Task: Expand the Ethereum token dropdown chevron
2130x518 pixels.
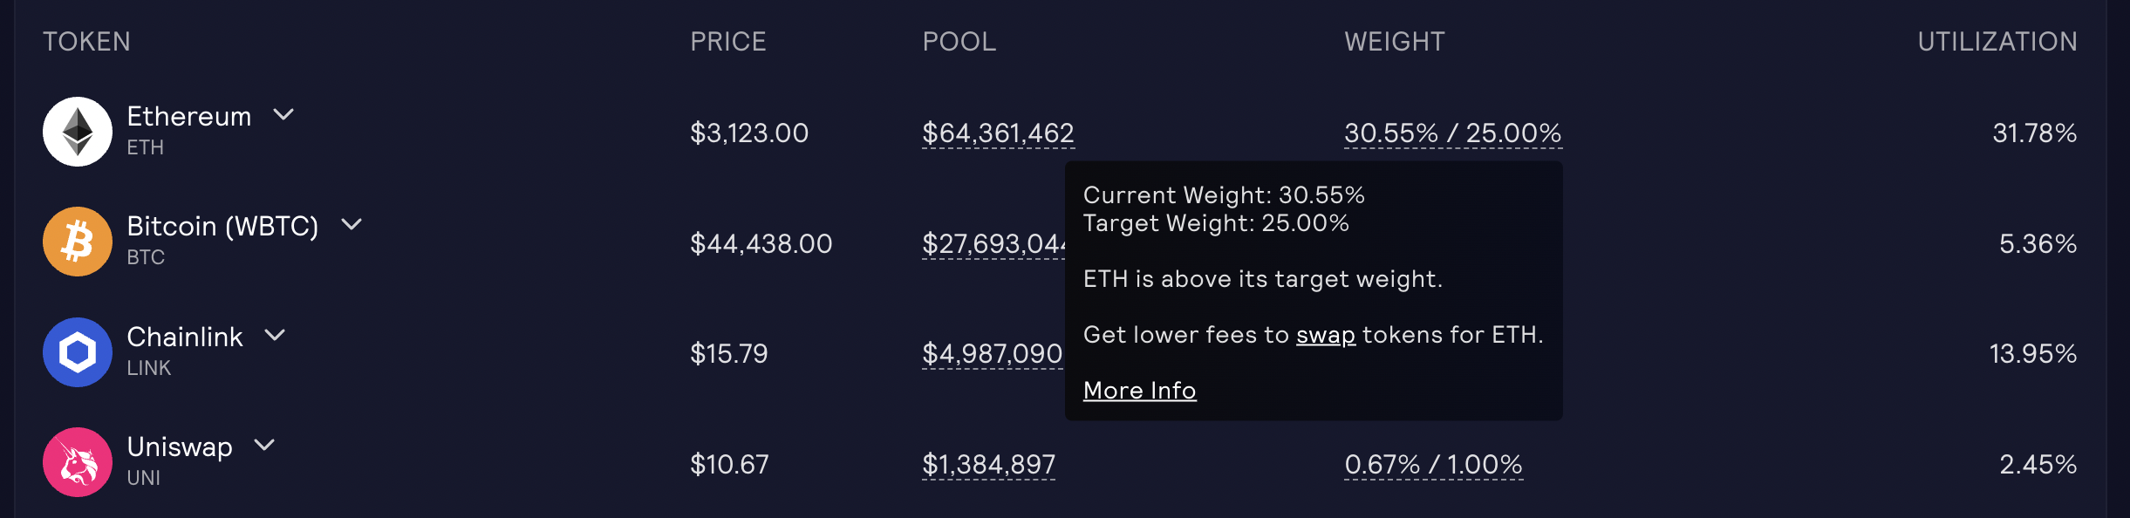Action: pyautogui.click(x=283, y=114)
